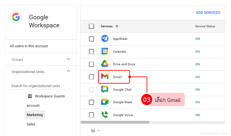Check the Calendar row checkbox
The width and height of the screenshot is (231, 136).
tap(91, 51)
